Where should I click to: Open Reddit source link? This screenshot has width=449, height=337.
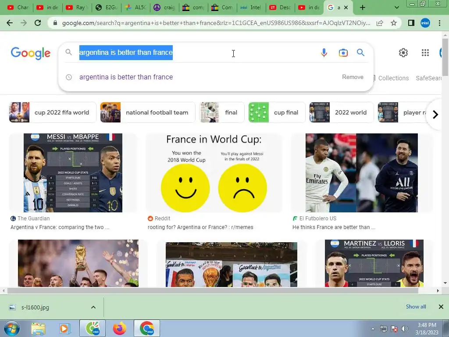[x=159, y=219]
